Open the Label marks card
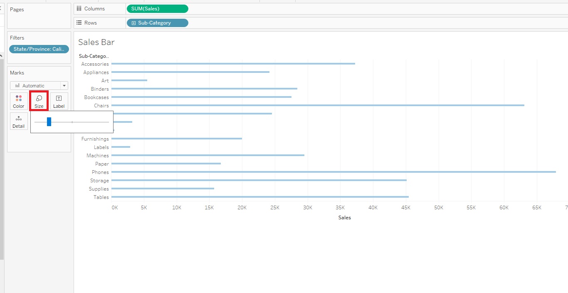The height and width of the screenshot is (293, 568). point(59,101)
